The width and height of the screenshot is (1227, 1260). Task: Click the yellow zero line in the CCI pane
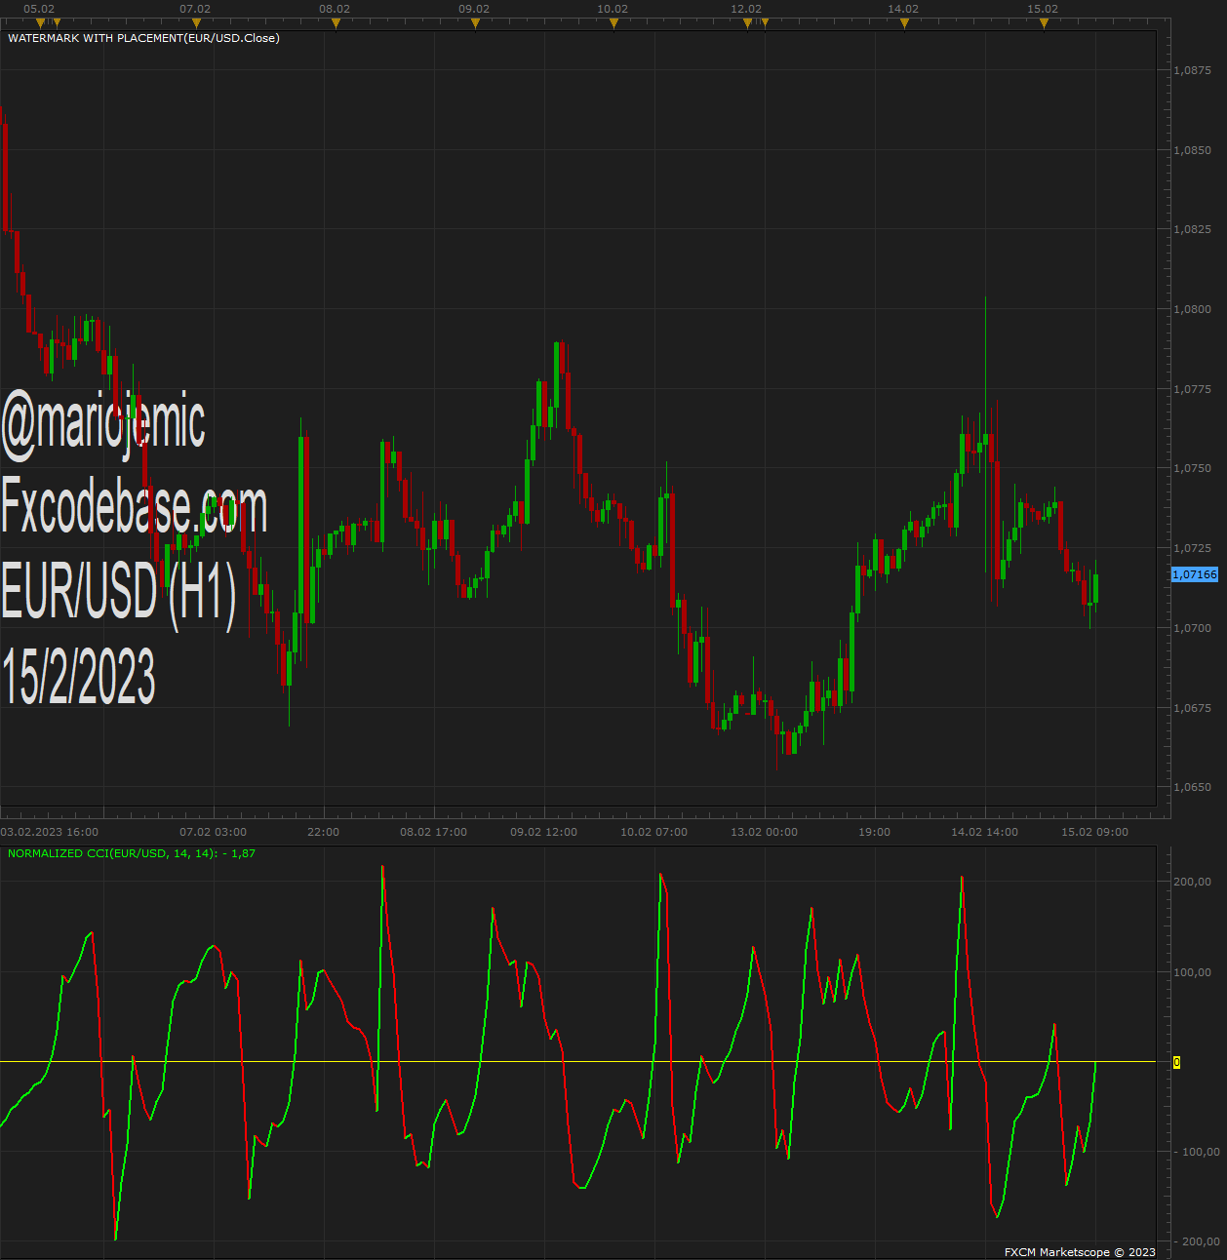coord(577,1061)
